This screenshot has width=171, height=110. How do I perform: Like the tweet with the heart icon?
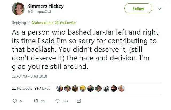pos(57,101)
